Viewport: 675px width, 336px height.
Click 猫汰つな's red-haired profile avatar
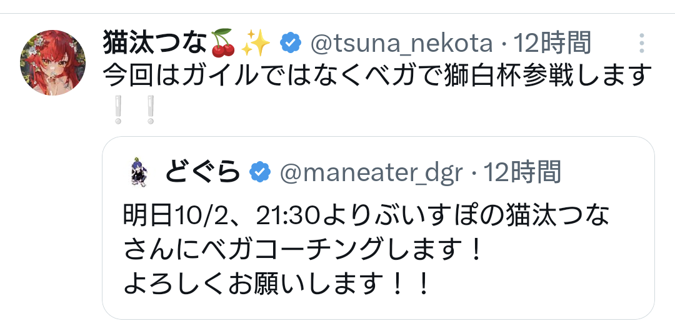[x=54, y=62]
